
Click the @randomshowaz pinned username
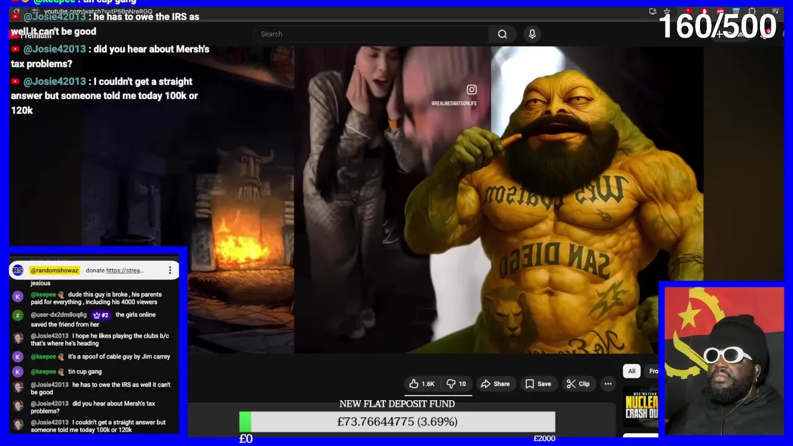55,270
